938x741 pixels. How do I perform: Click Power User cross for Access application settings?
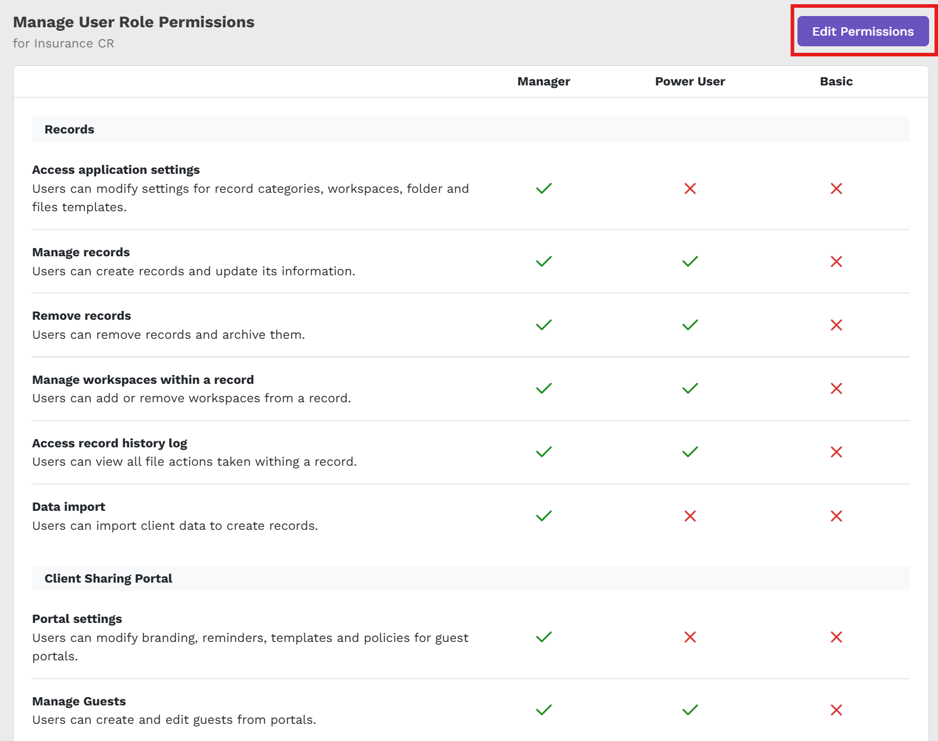tap(690, 189)
